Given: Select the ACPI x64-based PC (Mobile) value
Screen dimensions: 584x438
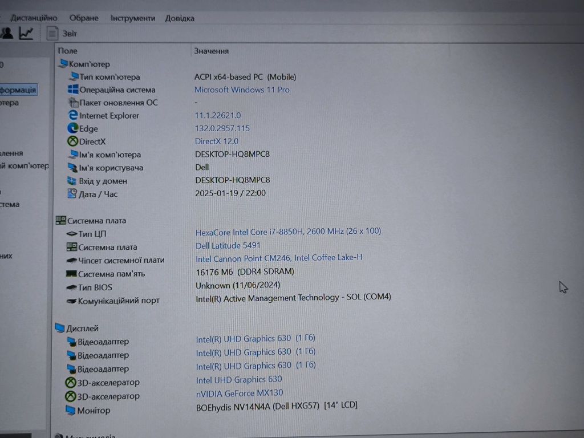Looking at the screenshot, I should (x=245, y=77).
